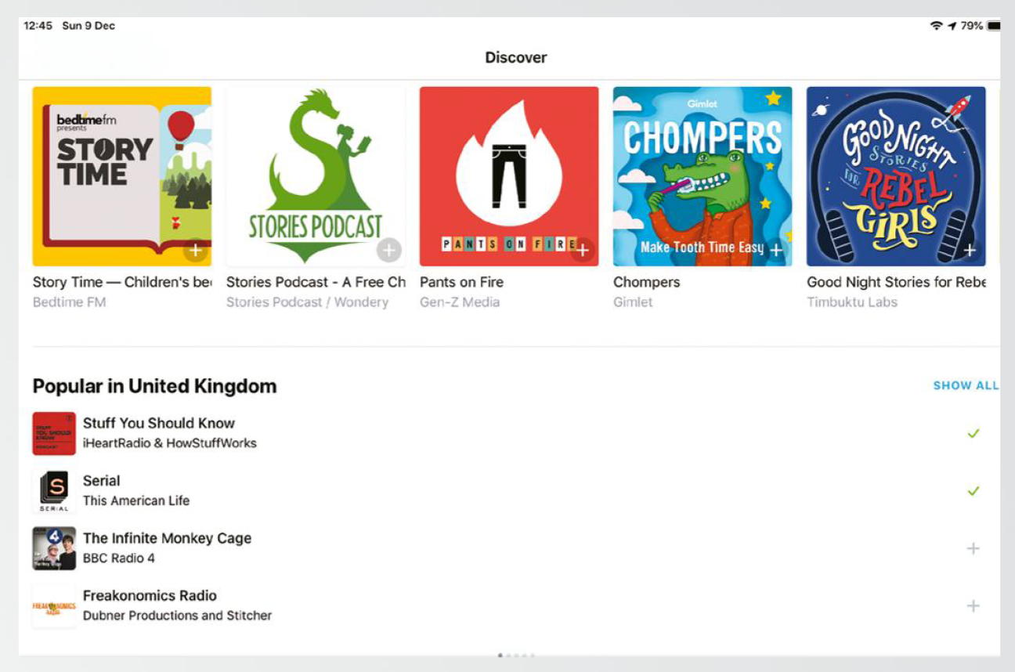Tap plus on Good Night Stories artwork
This screenshot has width=1015, height=672.
(x=969, y=251)
